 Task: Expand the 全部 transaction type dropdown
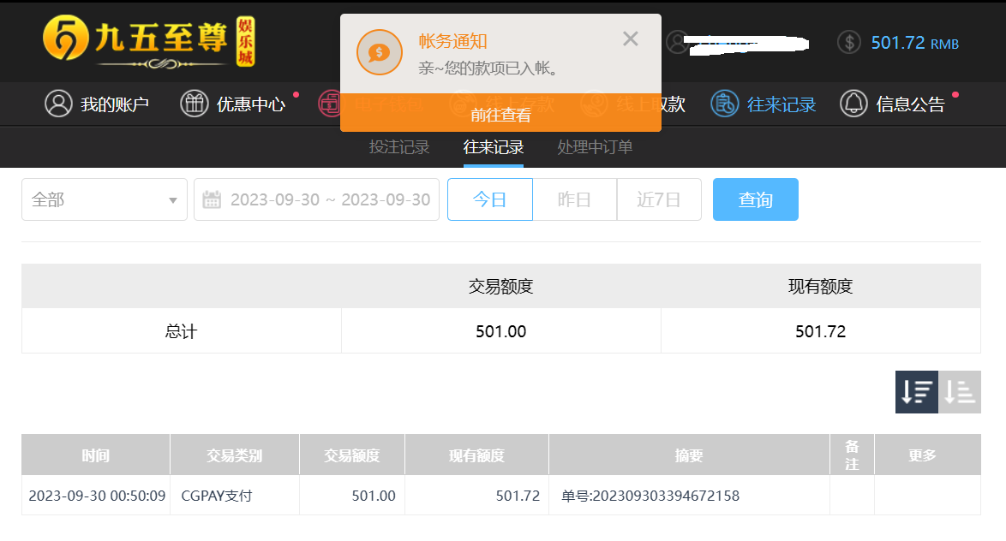(x=105, y=199)
